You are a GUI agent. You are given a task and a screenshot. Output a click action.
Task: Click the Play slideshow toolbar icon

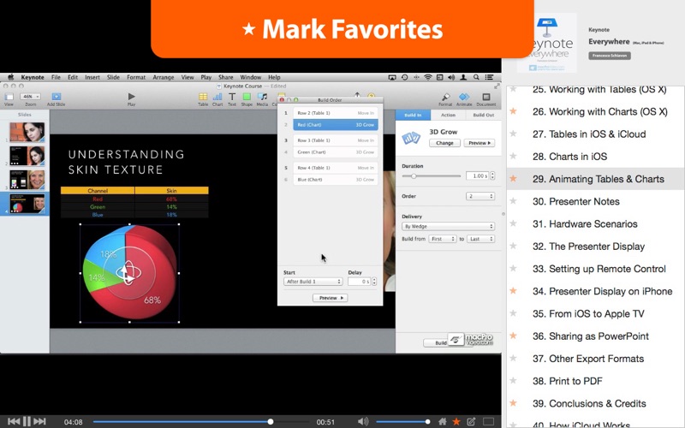coord(132,97)
